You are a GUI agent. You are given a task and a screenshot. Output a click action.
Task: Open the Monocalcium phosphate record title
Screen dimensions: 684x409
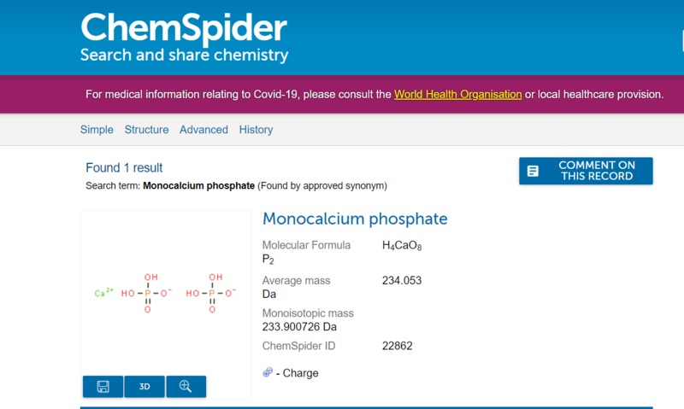tap(355, 219)
